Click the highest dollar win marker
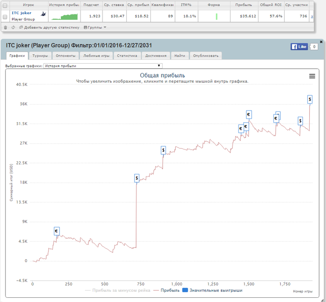This screenshot has height=302, width=326. coord(310,99)
